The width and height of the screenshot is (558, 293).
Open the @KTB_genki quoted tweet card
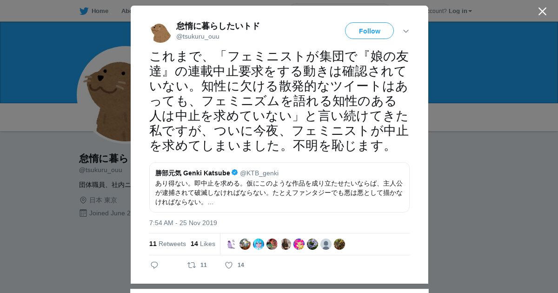(279, 187)
